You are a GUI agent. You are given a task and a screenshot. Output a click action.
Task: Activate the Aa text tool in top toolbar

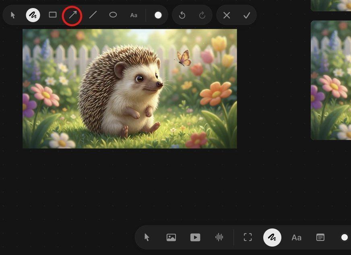[134, 15]
